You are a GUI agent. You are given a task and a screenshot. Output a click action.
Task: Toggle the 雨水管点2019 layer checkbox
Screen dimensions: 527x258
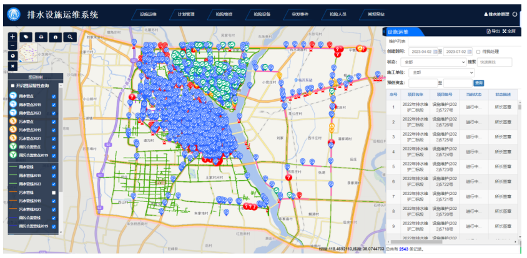pyautogui.click(x=54, y=105)
